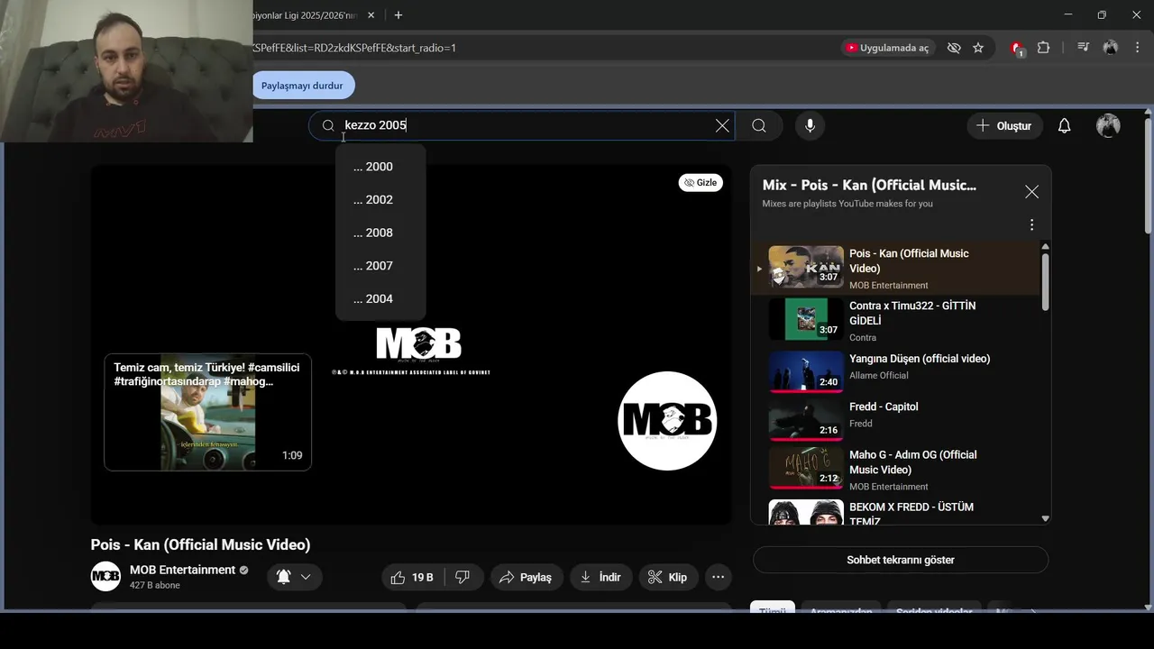Open the Chrome three-dot menu

coord(1137,48)
